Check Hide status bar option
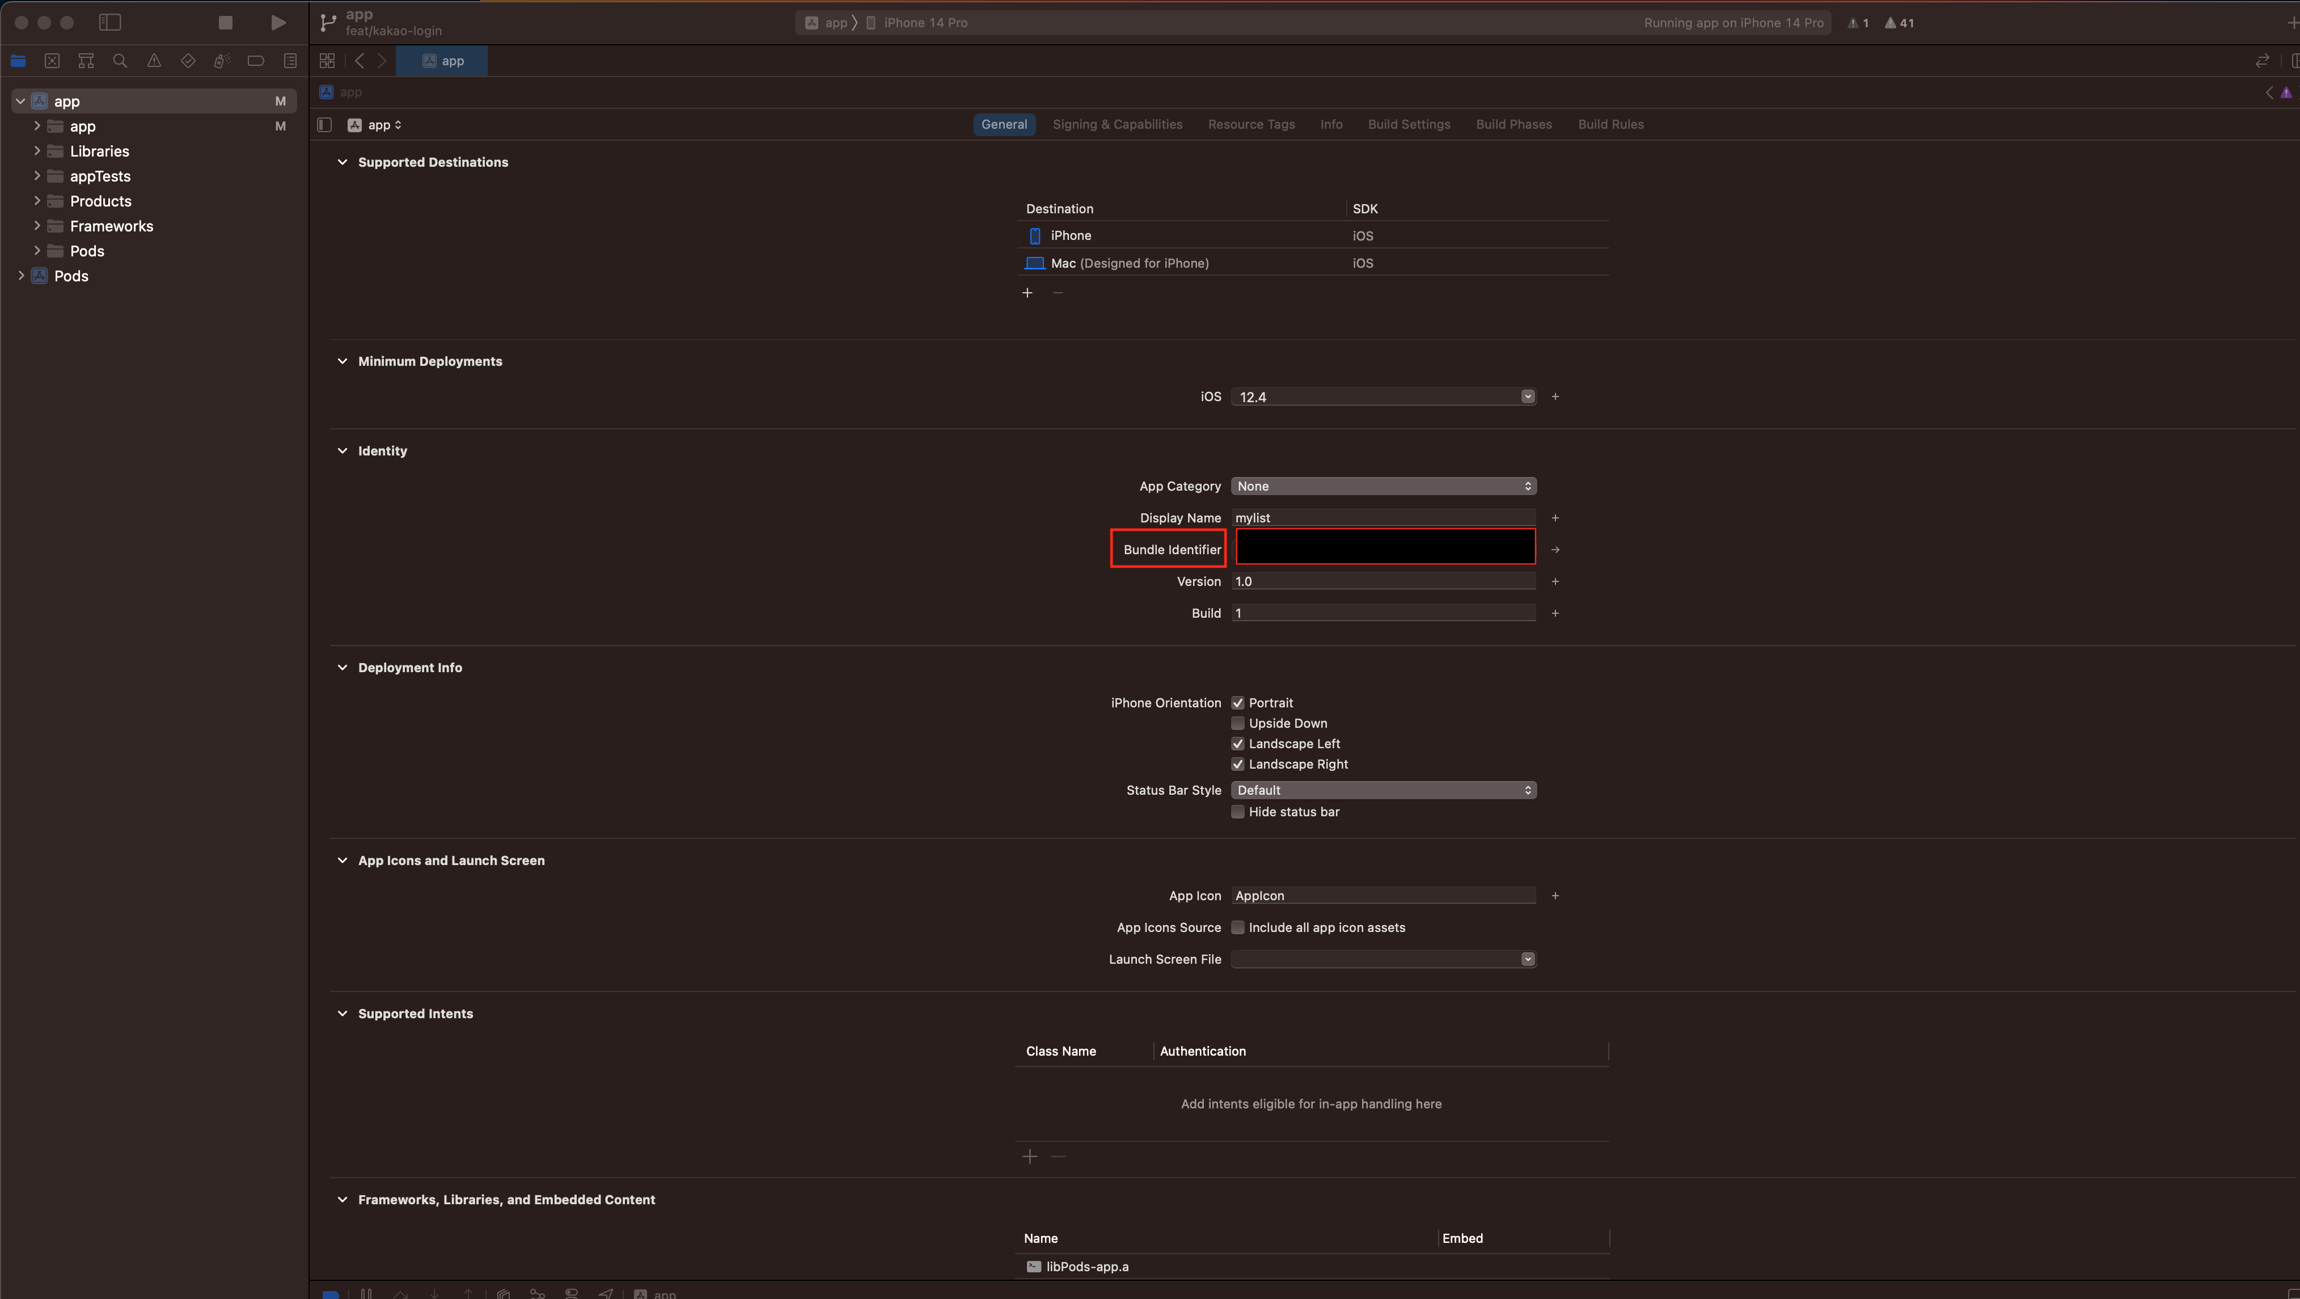Screen dimensions: 2300x1299 coord(1237,811)
